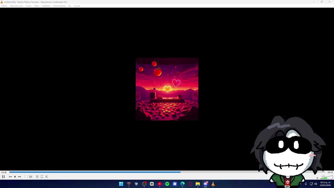Launch CapCut from the taskbar
The image size is (334, 188).
tap(152, 184)
